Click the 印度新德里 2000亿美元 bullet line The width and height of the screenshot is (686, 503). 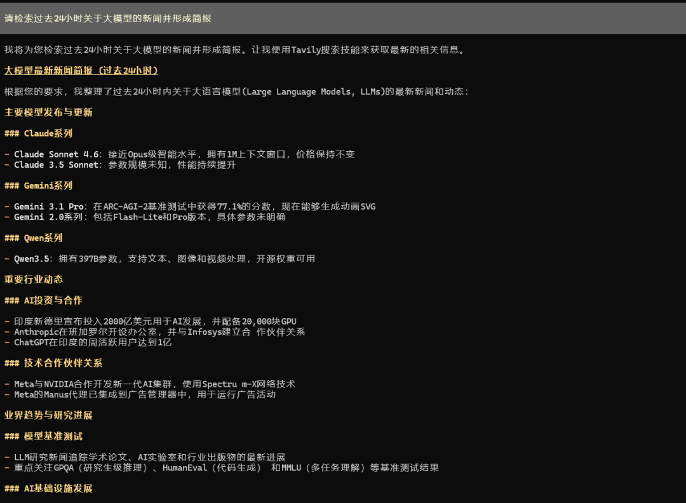coord(151,321)
